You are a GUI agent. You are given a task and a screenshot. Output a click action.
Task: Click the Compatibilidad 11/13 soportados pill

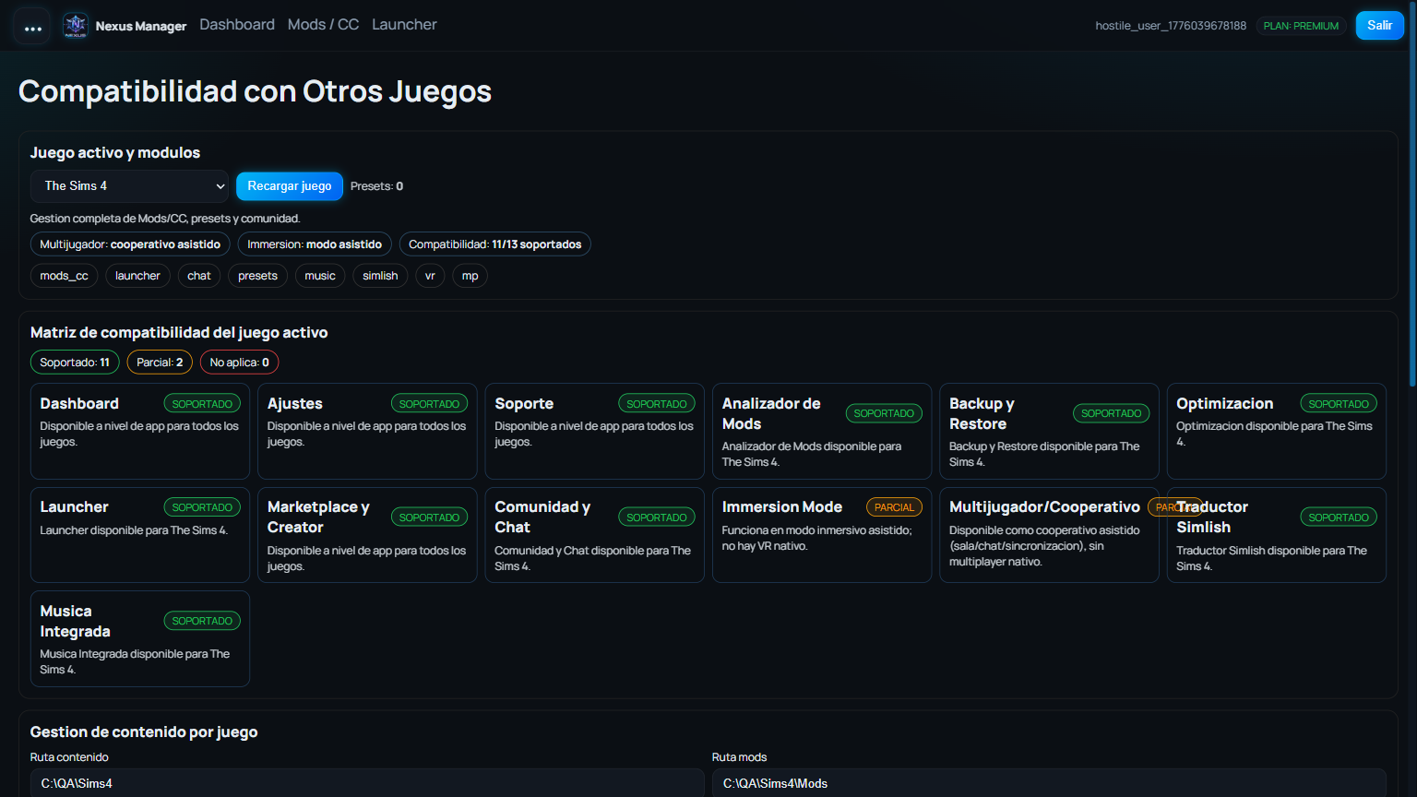pyautogui.click(x=495, y=244)
